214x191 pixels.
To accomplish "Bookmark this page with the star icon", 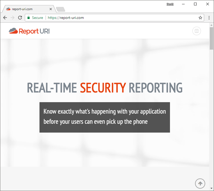I will tap(200, 18).
